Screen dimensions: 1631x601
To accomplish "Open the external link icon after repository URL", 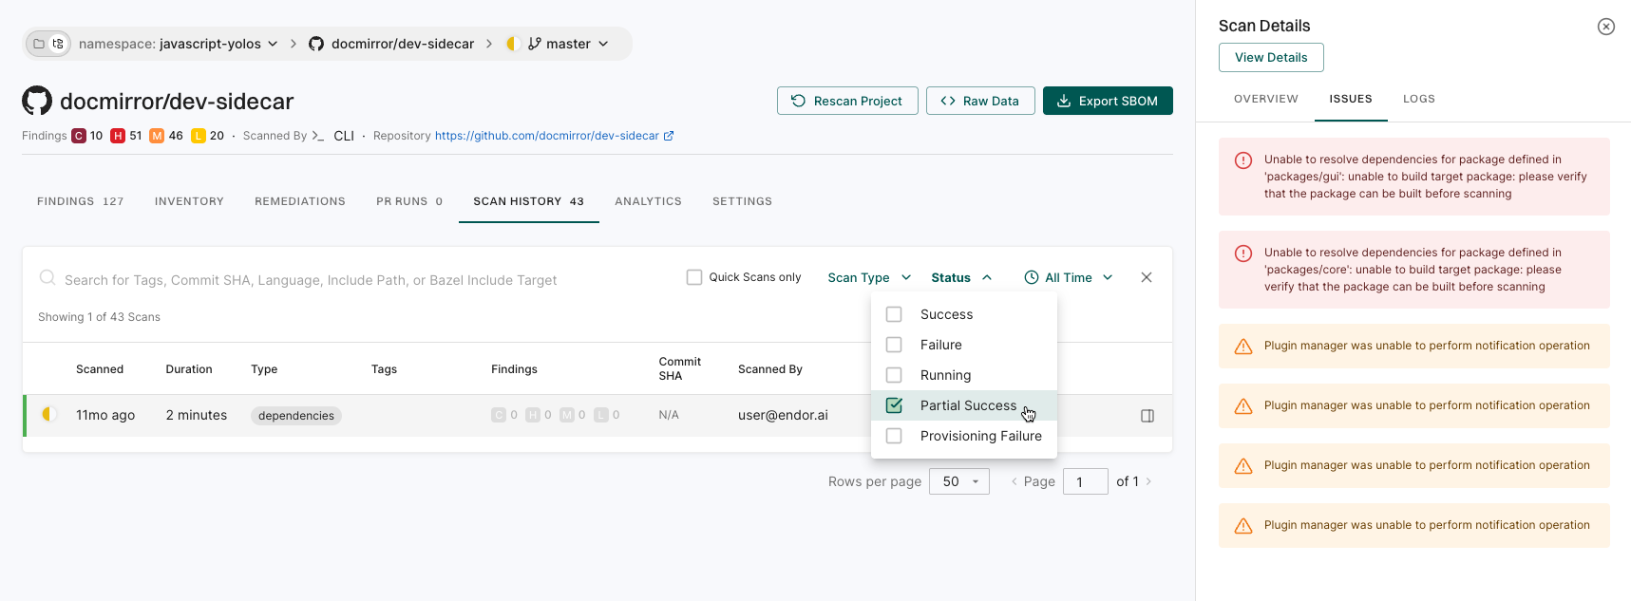I will pos(669,136).
